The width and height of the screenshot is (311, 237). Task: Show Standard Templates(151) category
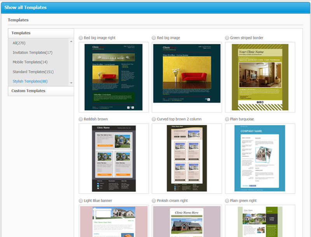click(33, 72)
